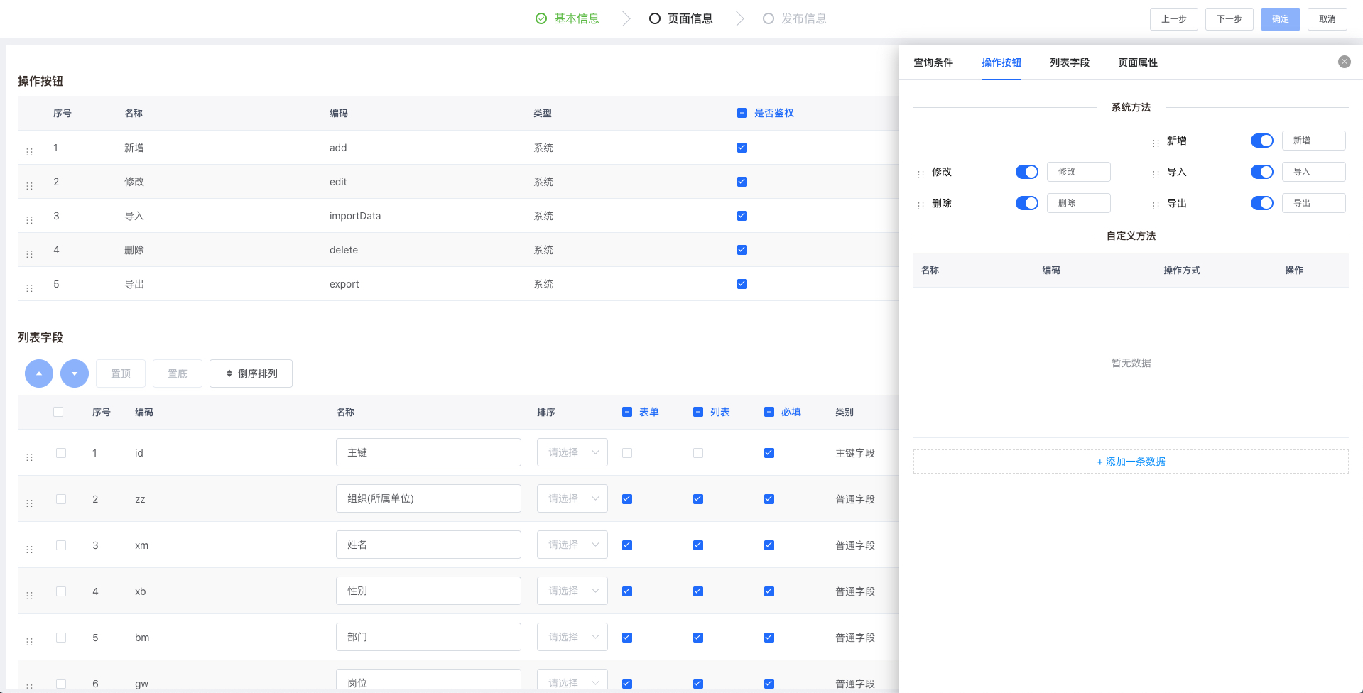The width and height of the screenshot is (1363, 693).
Task: Click the 倒序排列 button
Action: coord(251,373)
